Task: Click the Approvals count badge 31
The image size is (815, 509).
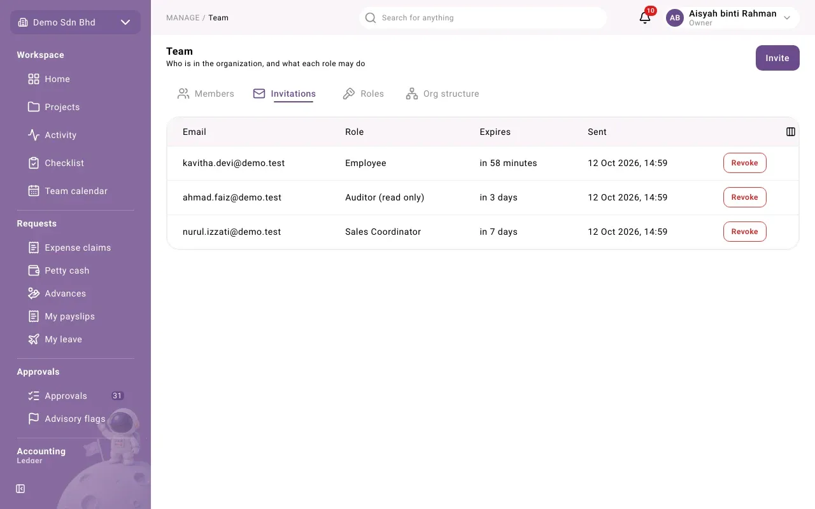Action: [117, 396]
